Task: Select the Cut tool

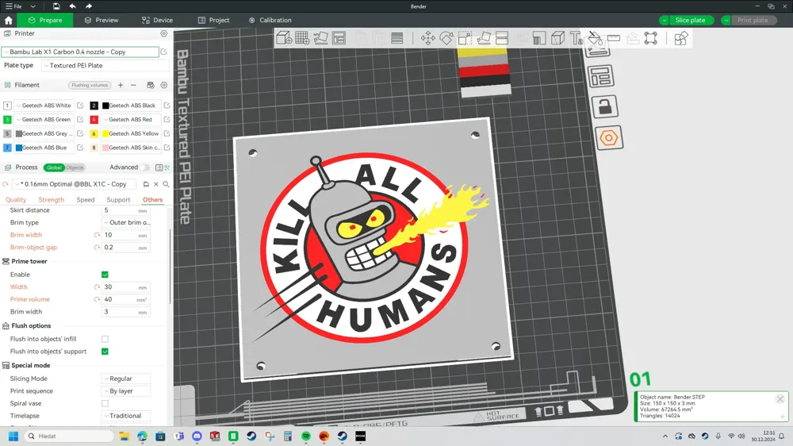Action: tap(502, 38)
